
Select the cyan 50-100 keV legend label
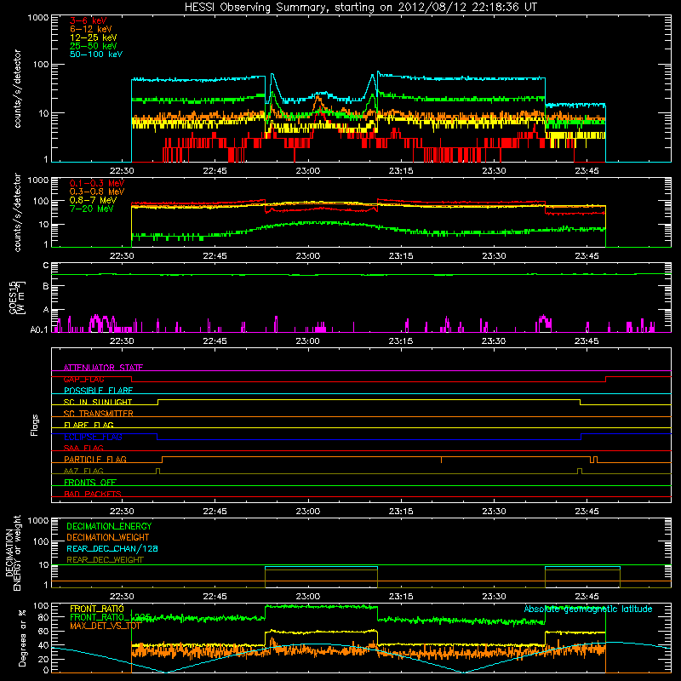(95, 54)
